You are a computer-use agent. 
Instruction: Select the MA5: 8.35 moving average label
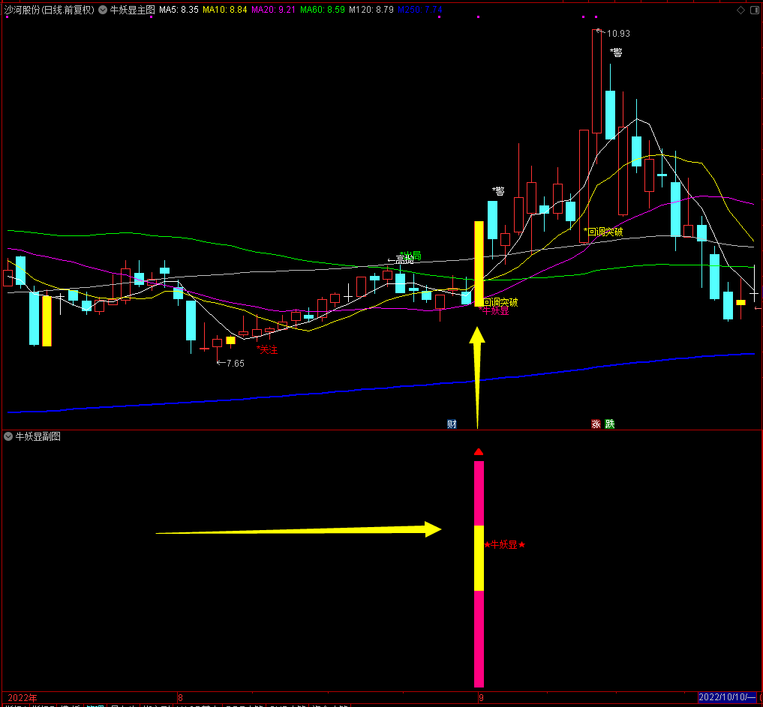[179, 10]
